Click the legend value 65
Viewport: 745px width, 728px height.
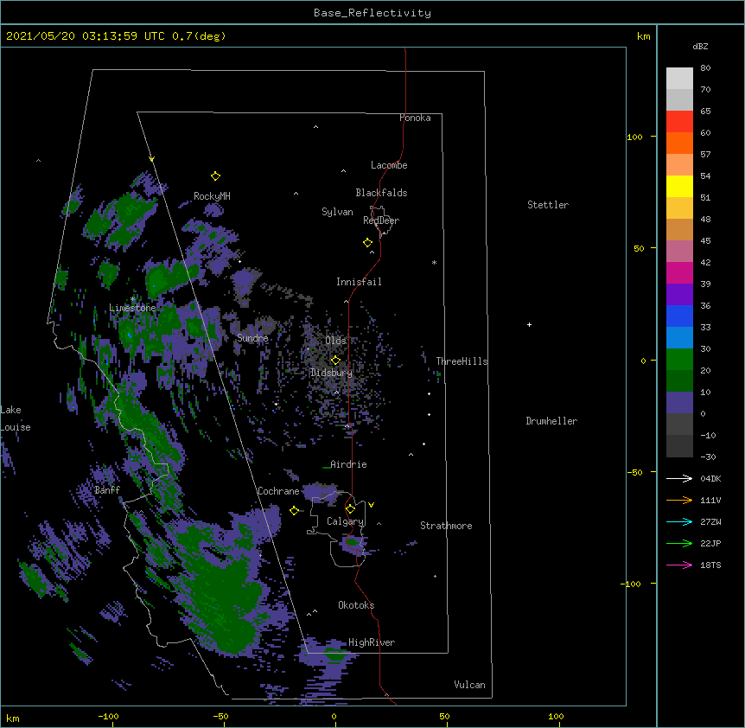tap(705, 111)
